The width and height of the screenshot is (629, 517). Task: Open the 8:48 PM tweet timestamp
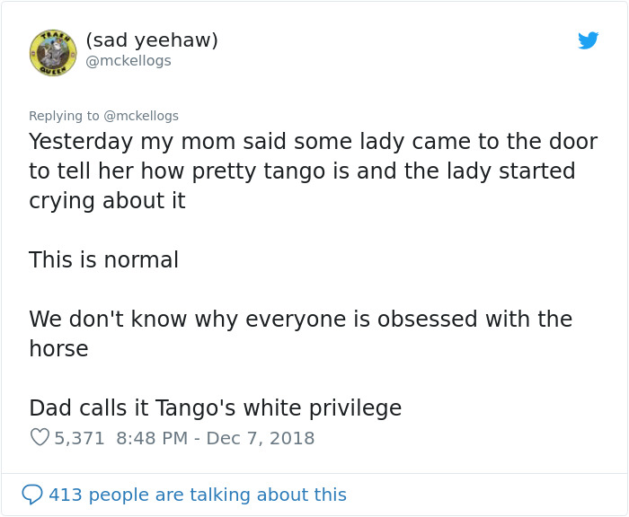click(152, 438)
